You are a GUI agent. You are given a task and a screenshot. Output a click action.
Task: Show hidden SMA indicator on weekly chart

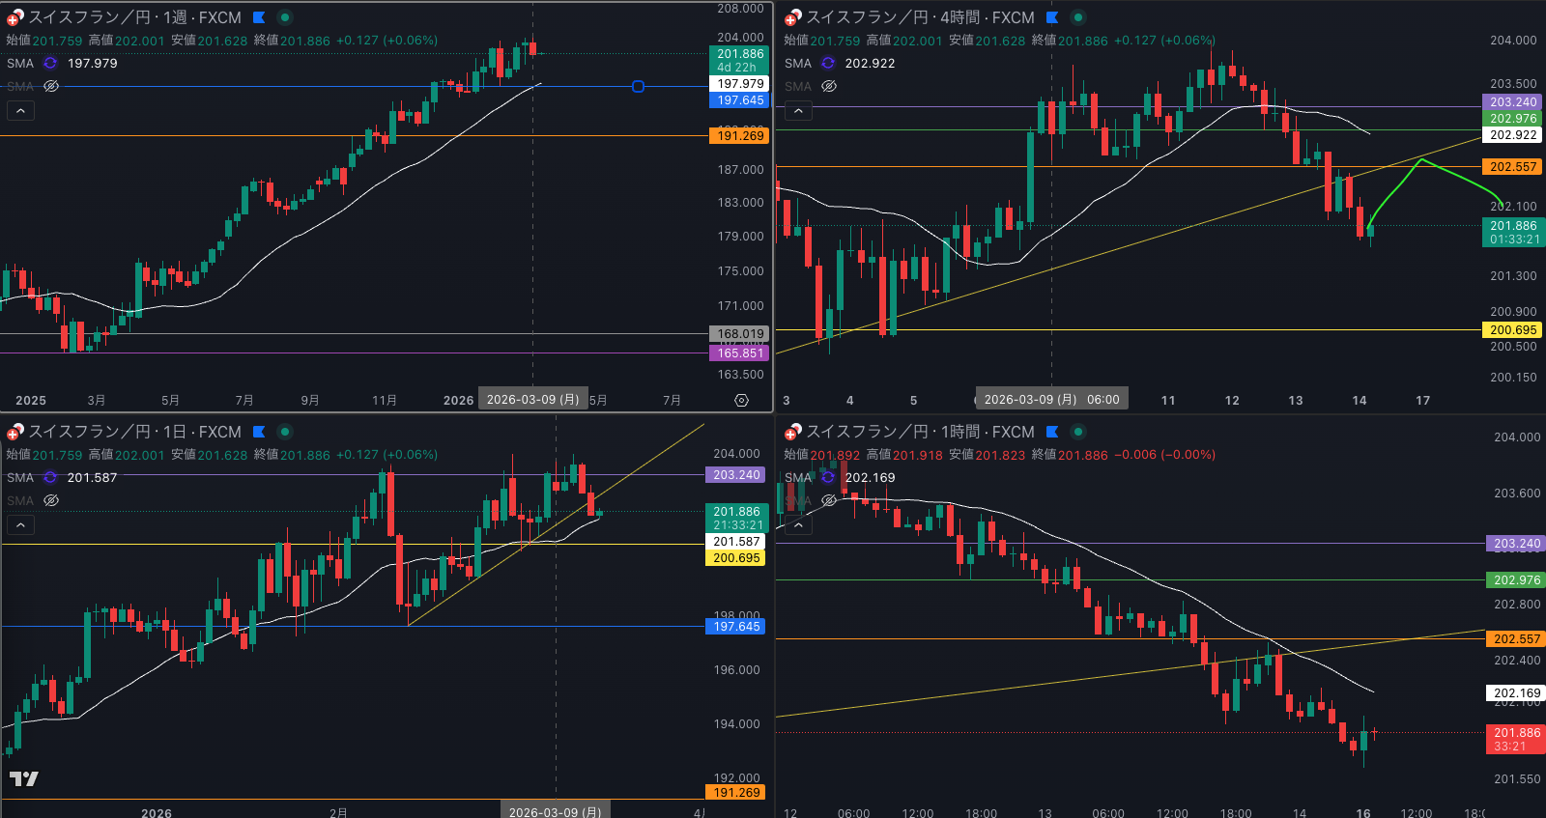[x=51, y=86]
